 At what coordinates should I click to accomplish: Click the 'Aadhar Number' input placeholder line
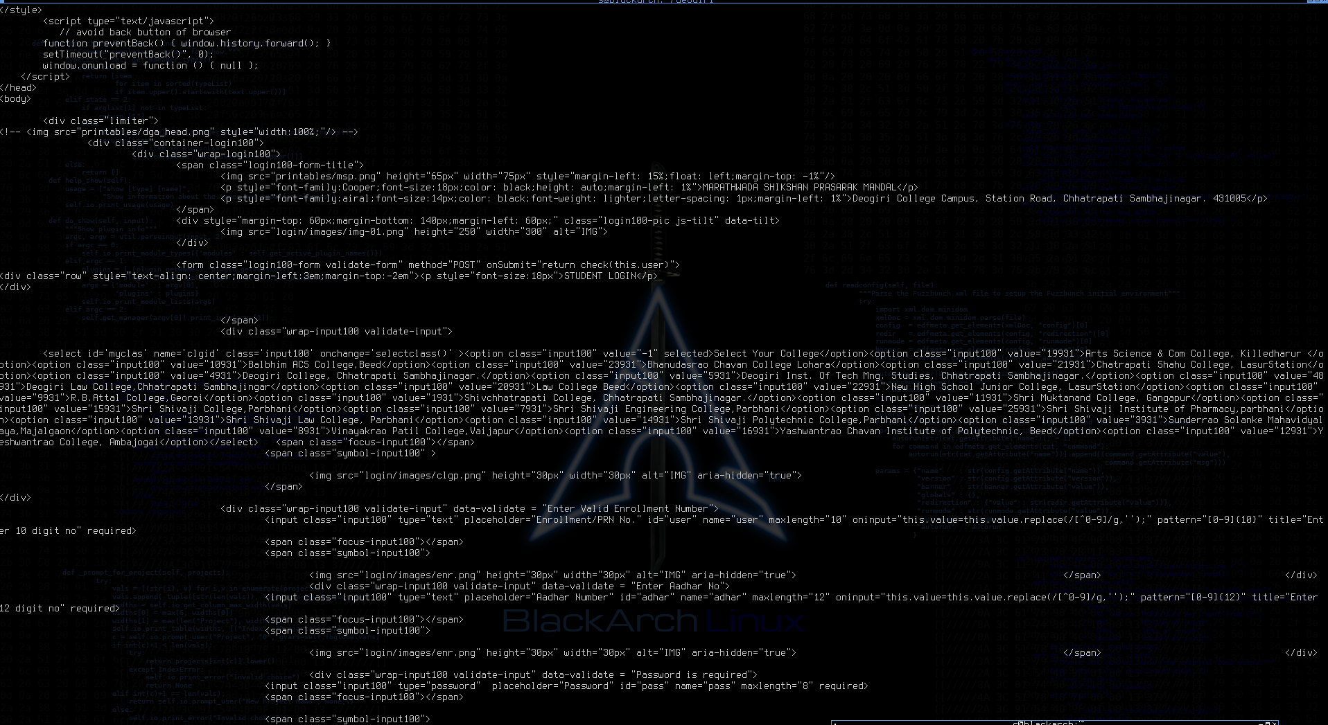click(791, 597)
